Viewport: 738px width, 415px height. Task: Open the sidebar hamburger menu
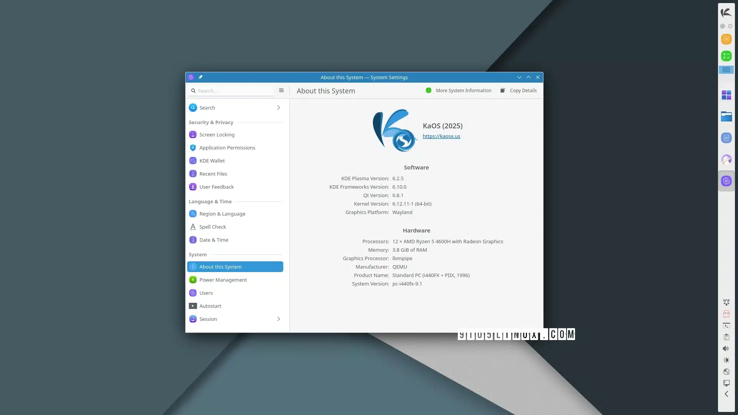(281, 91)
